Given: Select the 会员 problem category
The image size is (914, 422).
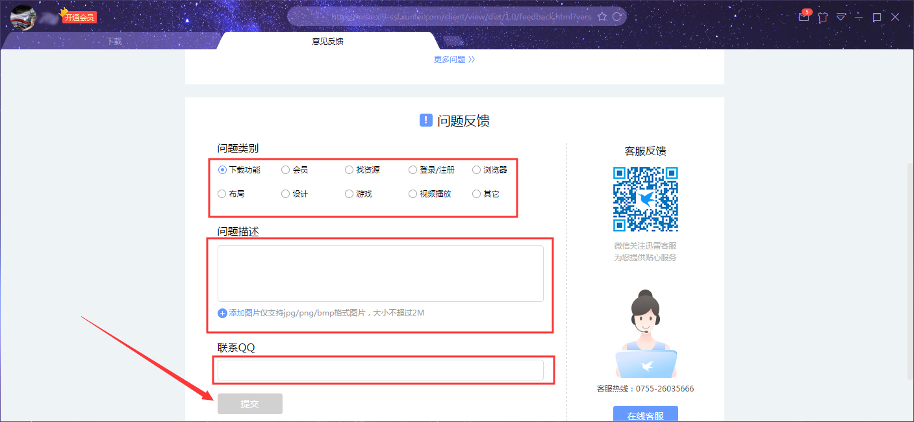Looking at the screenshot, I should point(285,169).
